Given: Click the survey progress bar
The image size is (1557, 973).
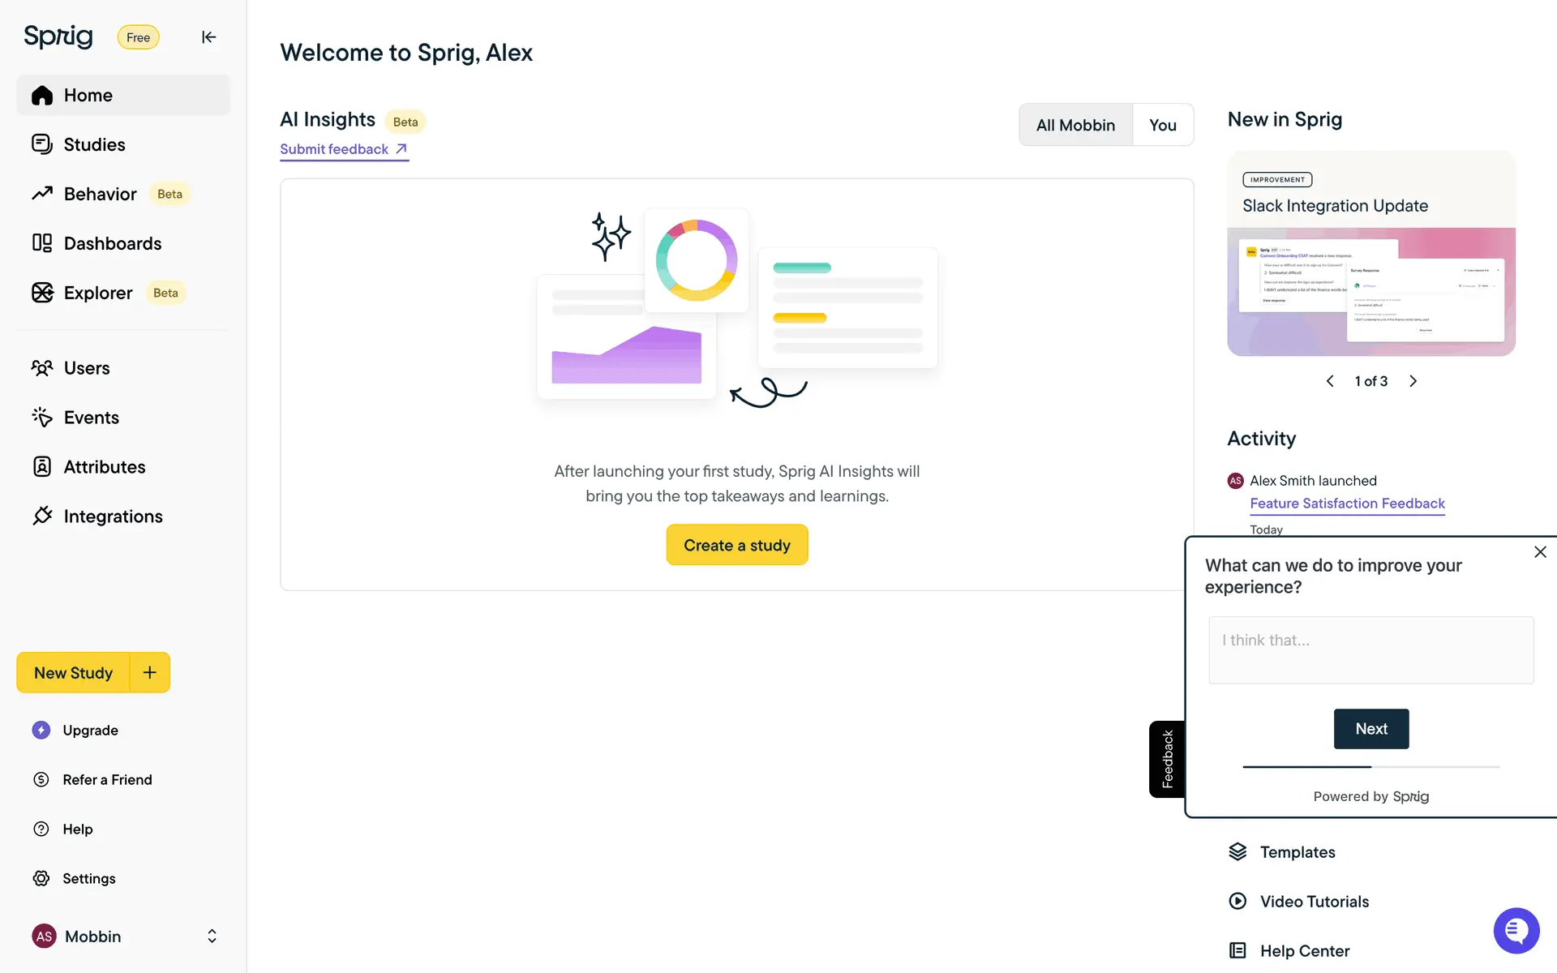Looking at the screenshot, I should (x=1370, y=766).
